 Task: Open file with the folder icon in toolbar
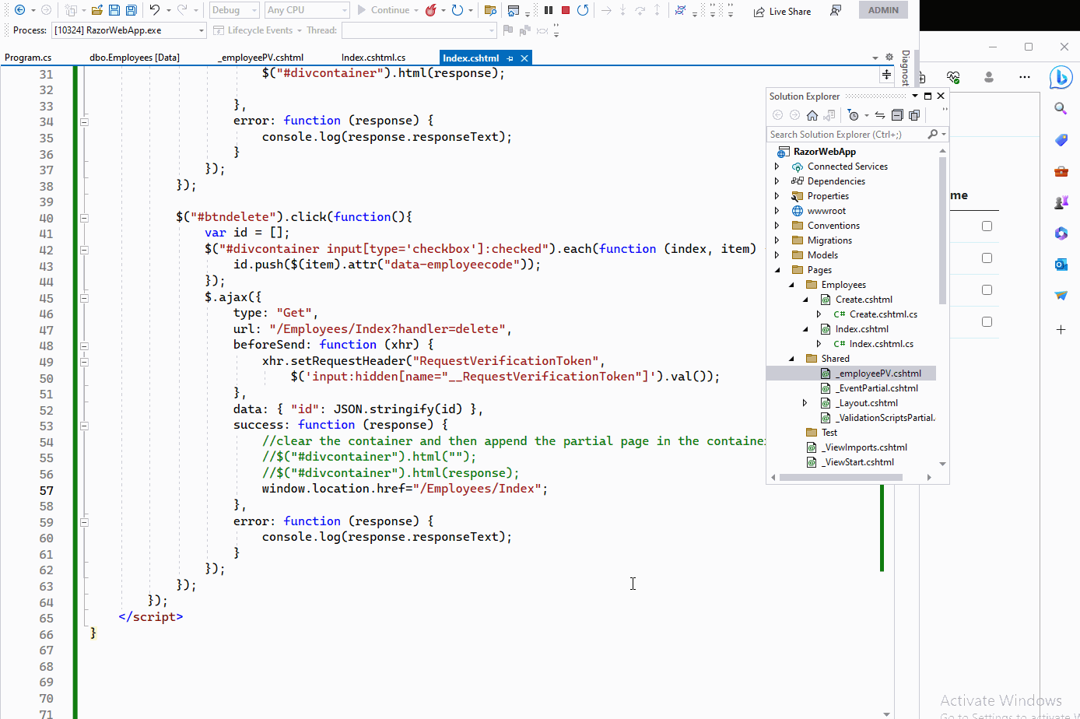tap(96, 10)
